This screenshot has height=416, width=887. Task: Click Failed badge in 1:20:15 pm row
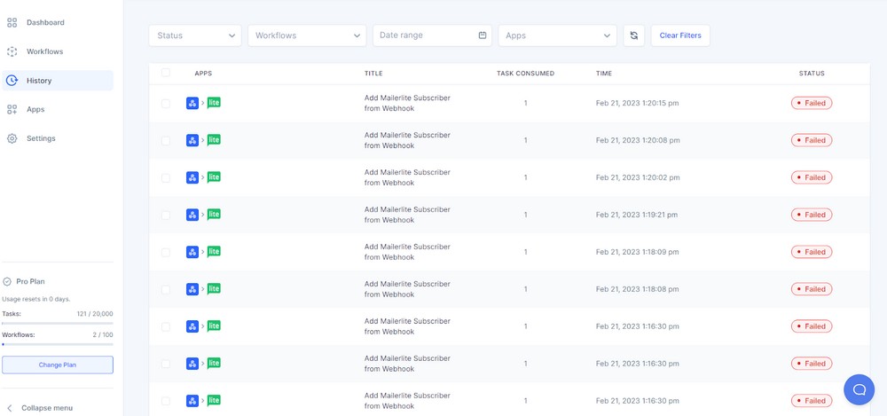coord(812,103)
